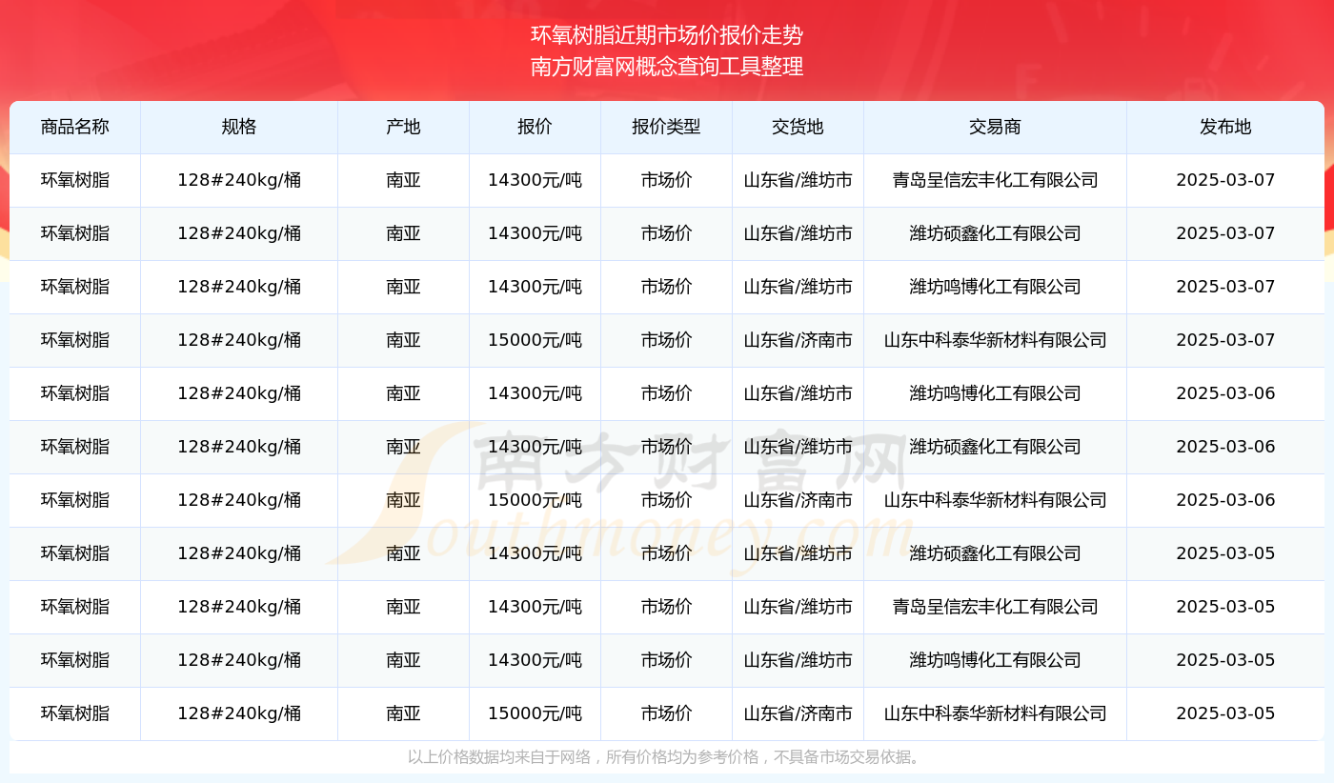This screenshot has width=1334, height=783.
Task: Select 潍坊硕鑫化工有限公司 in the 2025-03-07 row
Action: click(995, 233)
